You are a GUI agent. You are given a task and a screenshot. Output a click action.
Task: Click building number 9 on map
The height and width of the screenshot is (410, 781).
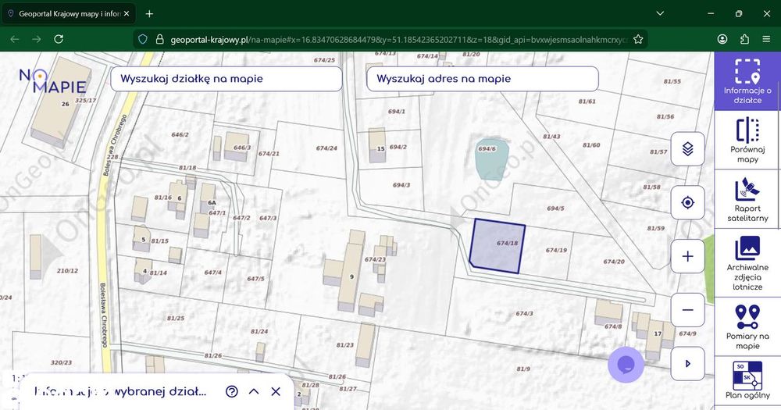pyautogui.click(x=351, y=276)
